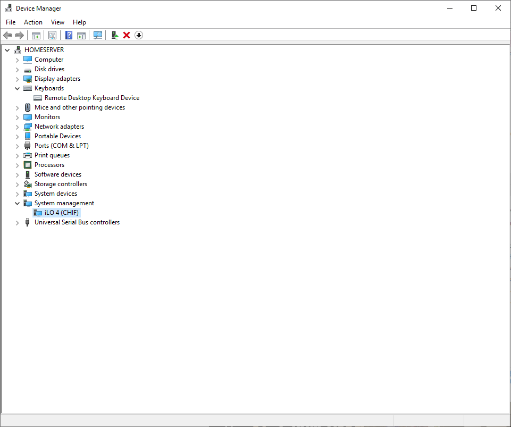This screenshot has height=427, width=511.
Task: Open the Action menu
Action: [x=33, y=22]
